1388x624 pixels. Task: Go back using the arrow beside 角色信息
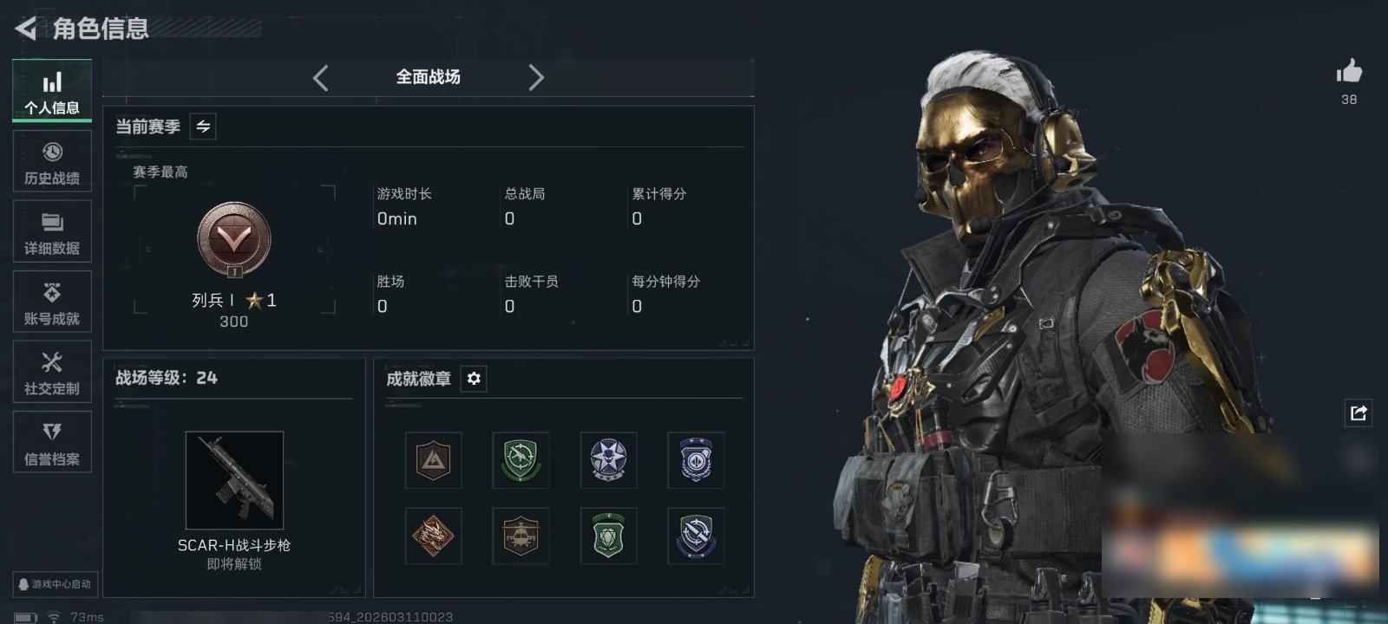(x=26, y=29)
